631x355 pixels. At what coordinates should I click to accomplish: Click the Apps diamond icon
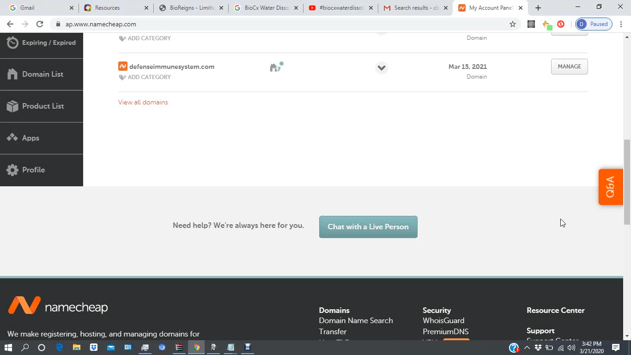pos(12,138)
